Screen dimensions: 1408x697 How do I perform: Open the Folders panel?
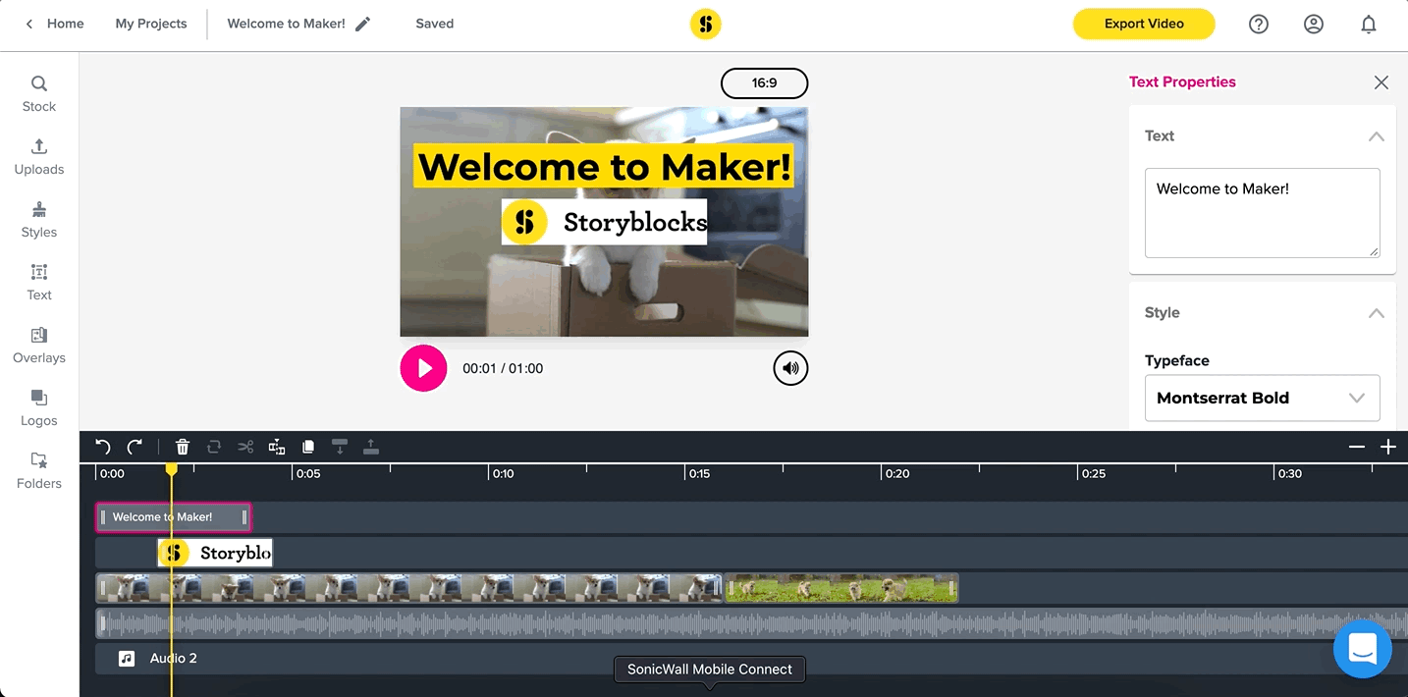[39, 471]
